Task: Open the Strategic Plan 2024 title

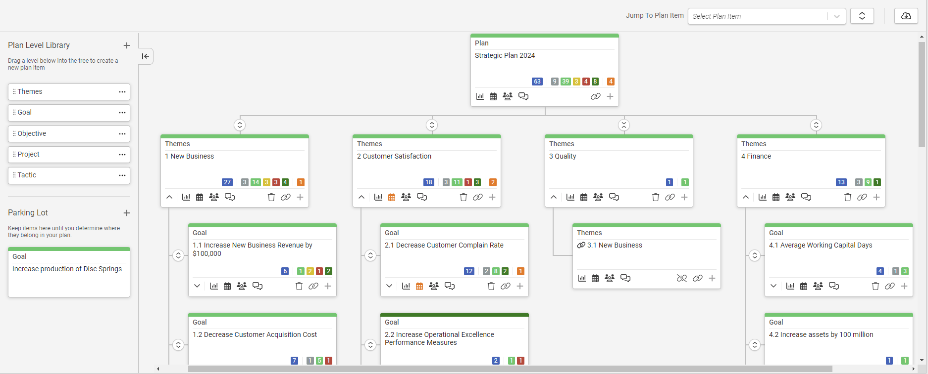Action: [505, 55]
